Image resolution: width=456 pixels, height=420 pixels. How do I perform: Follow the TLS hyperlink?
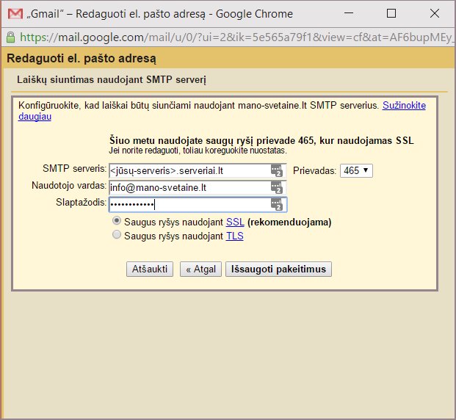pyautogui.click(x=234, y=236)
